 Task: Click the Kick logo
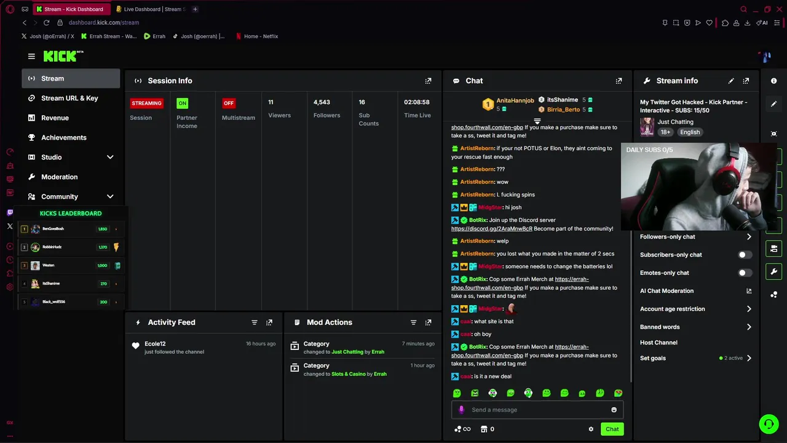(x=63, y=57)
